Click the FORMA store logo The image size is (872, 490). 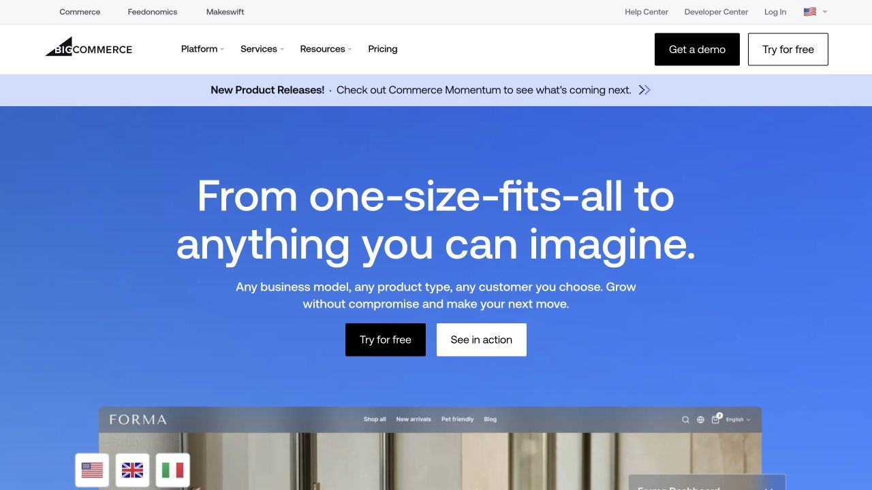tap(138, 419)
